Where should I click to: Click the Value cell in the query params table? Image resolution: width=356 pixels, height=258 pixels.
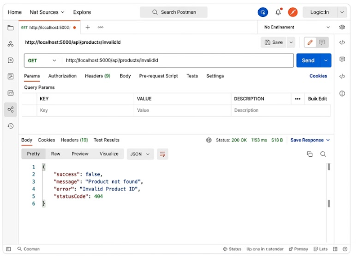click(183, 110)
